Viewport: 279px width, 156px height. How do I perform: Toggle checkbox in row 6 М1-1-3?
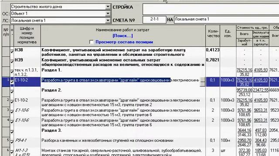[x=12, y=152]
